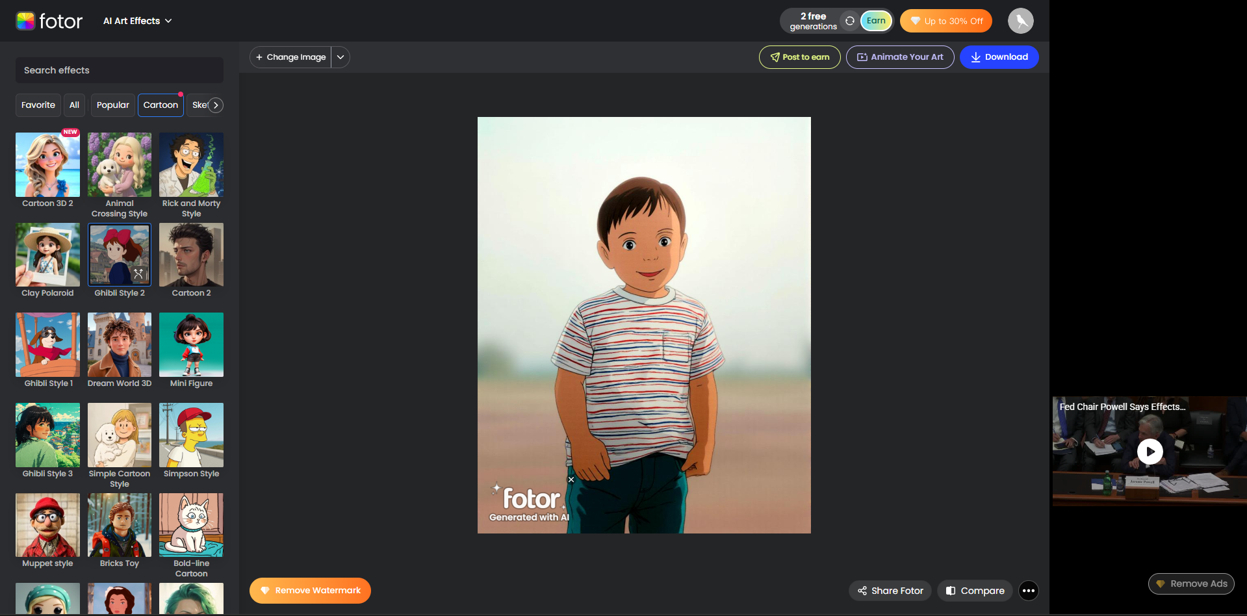Expand the AI Art Effects dropdown
Screen dimensions: 1247x616
click(x=137, y=21)
